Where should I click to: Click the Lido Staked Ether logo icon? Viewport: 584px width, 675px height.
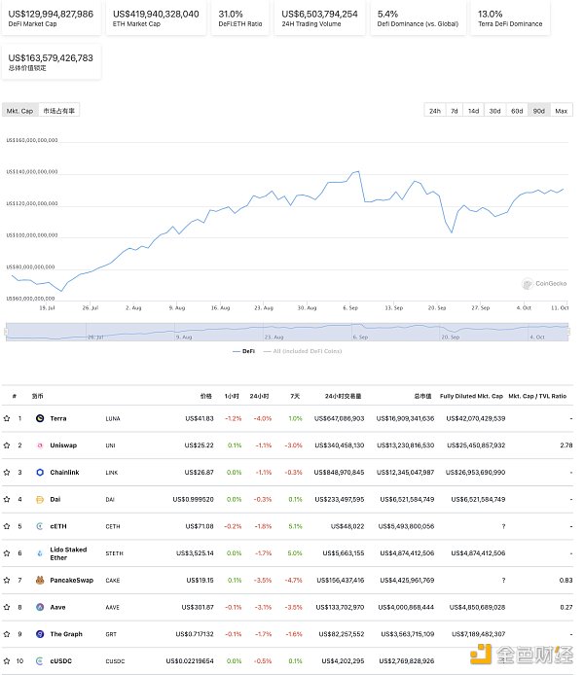click(40, 552)
